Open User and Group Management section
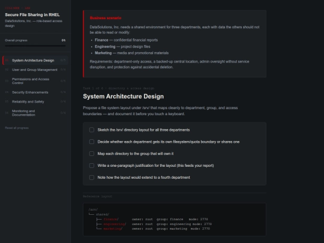Screen dimensions: 324x243 click(x=35, y=70)
